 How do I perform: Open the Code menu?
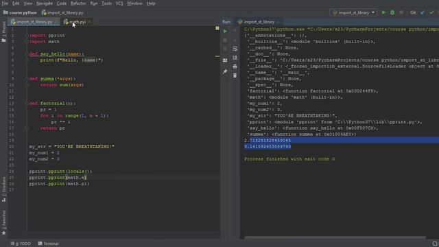[61, 3]
